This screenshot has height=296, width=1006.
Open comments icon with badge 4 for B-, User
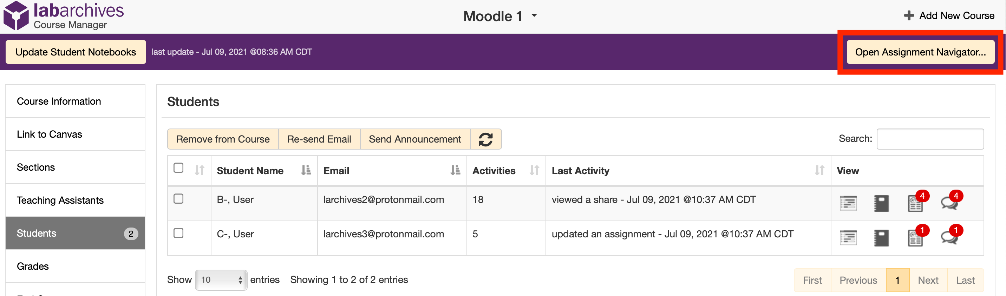[950, 202]
